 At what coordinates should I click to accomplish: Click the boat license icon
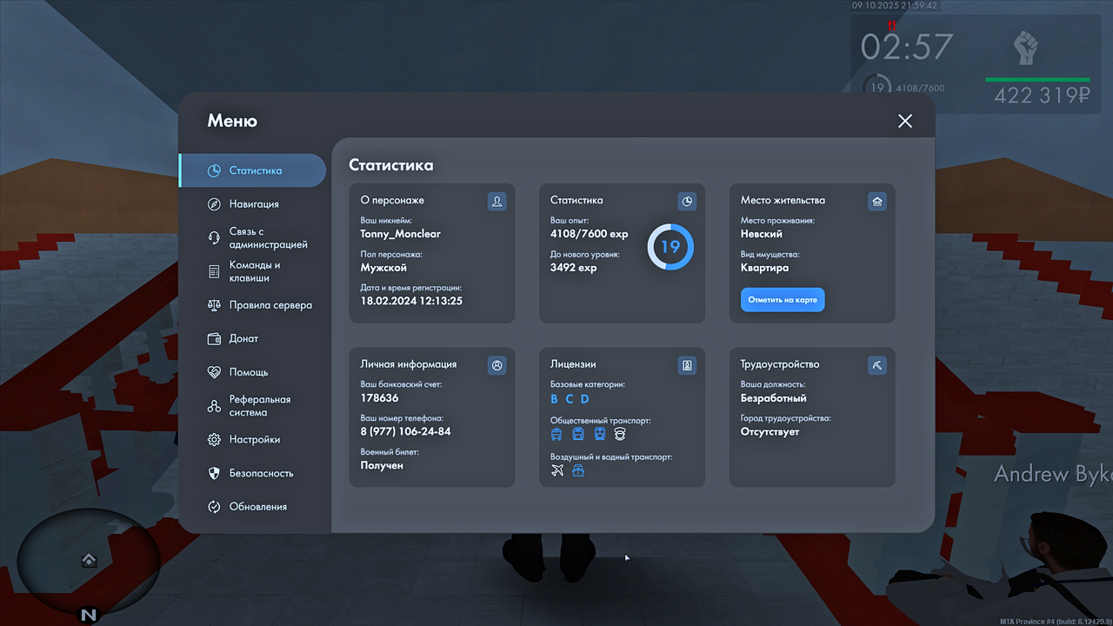point(578,470)
